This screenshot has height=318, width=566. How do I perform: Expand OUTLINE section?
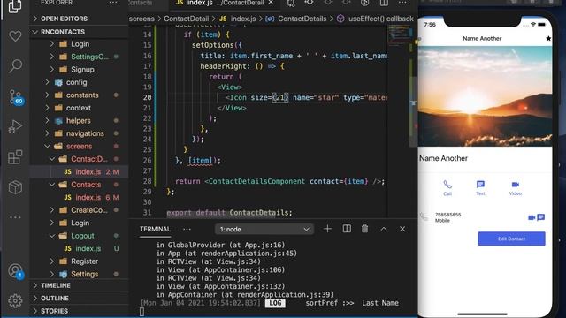(x=79, y=299)
